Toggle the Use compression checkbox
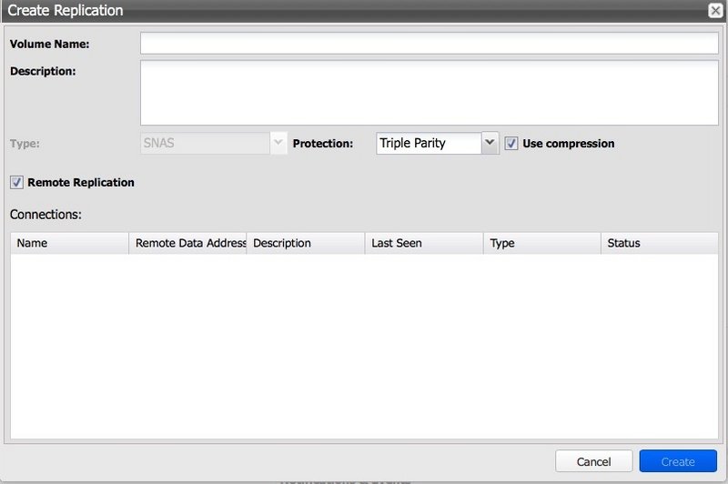The width and height of the screenshot is (728, 484). (x=511, y=144)
